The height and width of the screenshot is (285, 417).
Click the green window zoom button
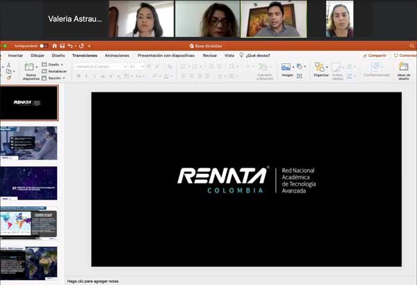coord(5,46)
